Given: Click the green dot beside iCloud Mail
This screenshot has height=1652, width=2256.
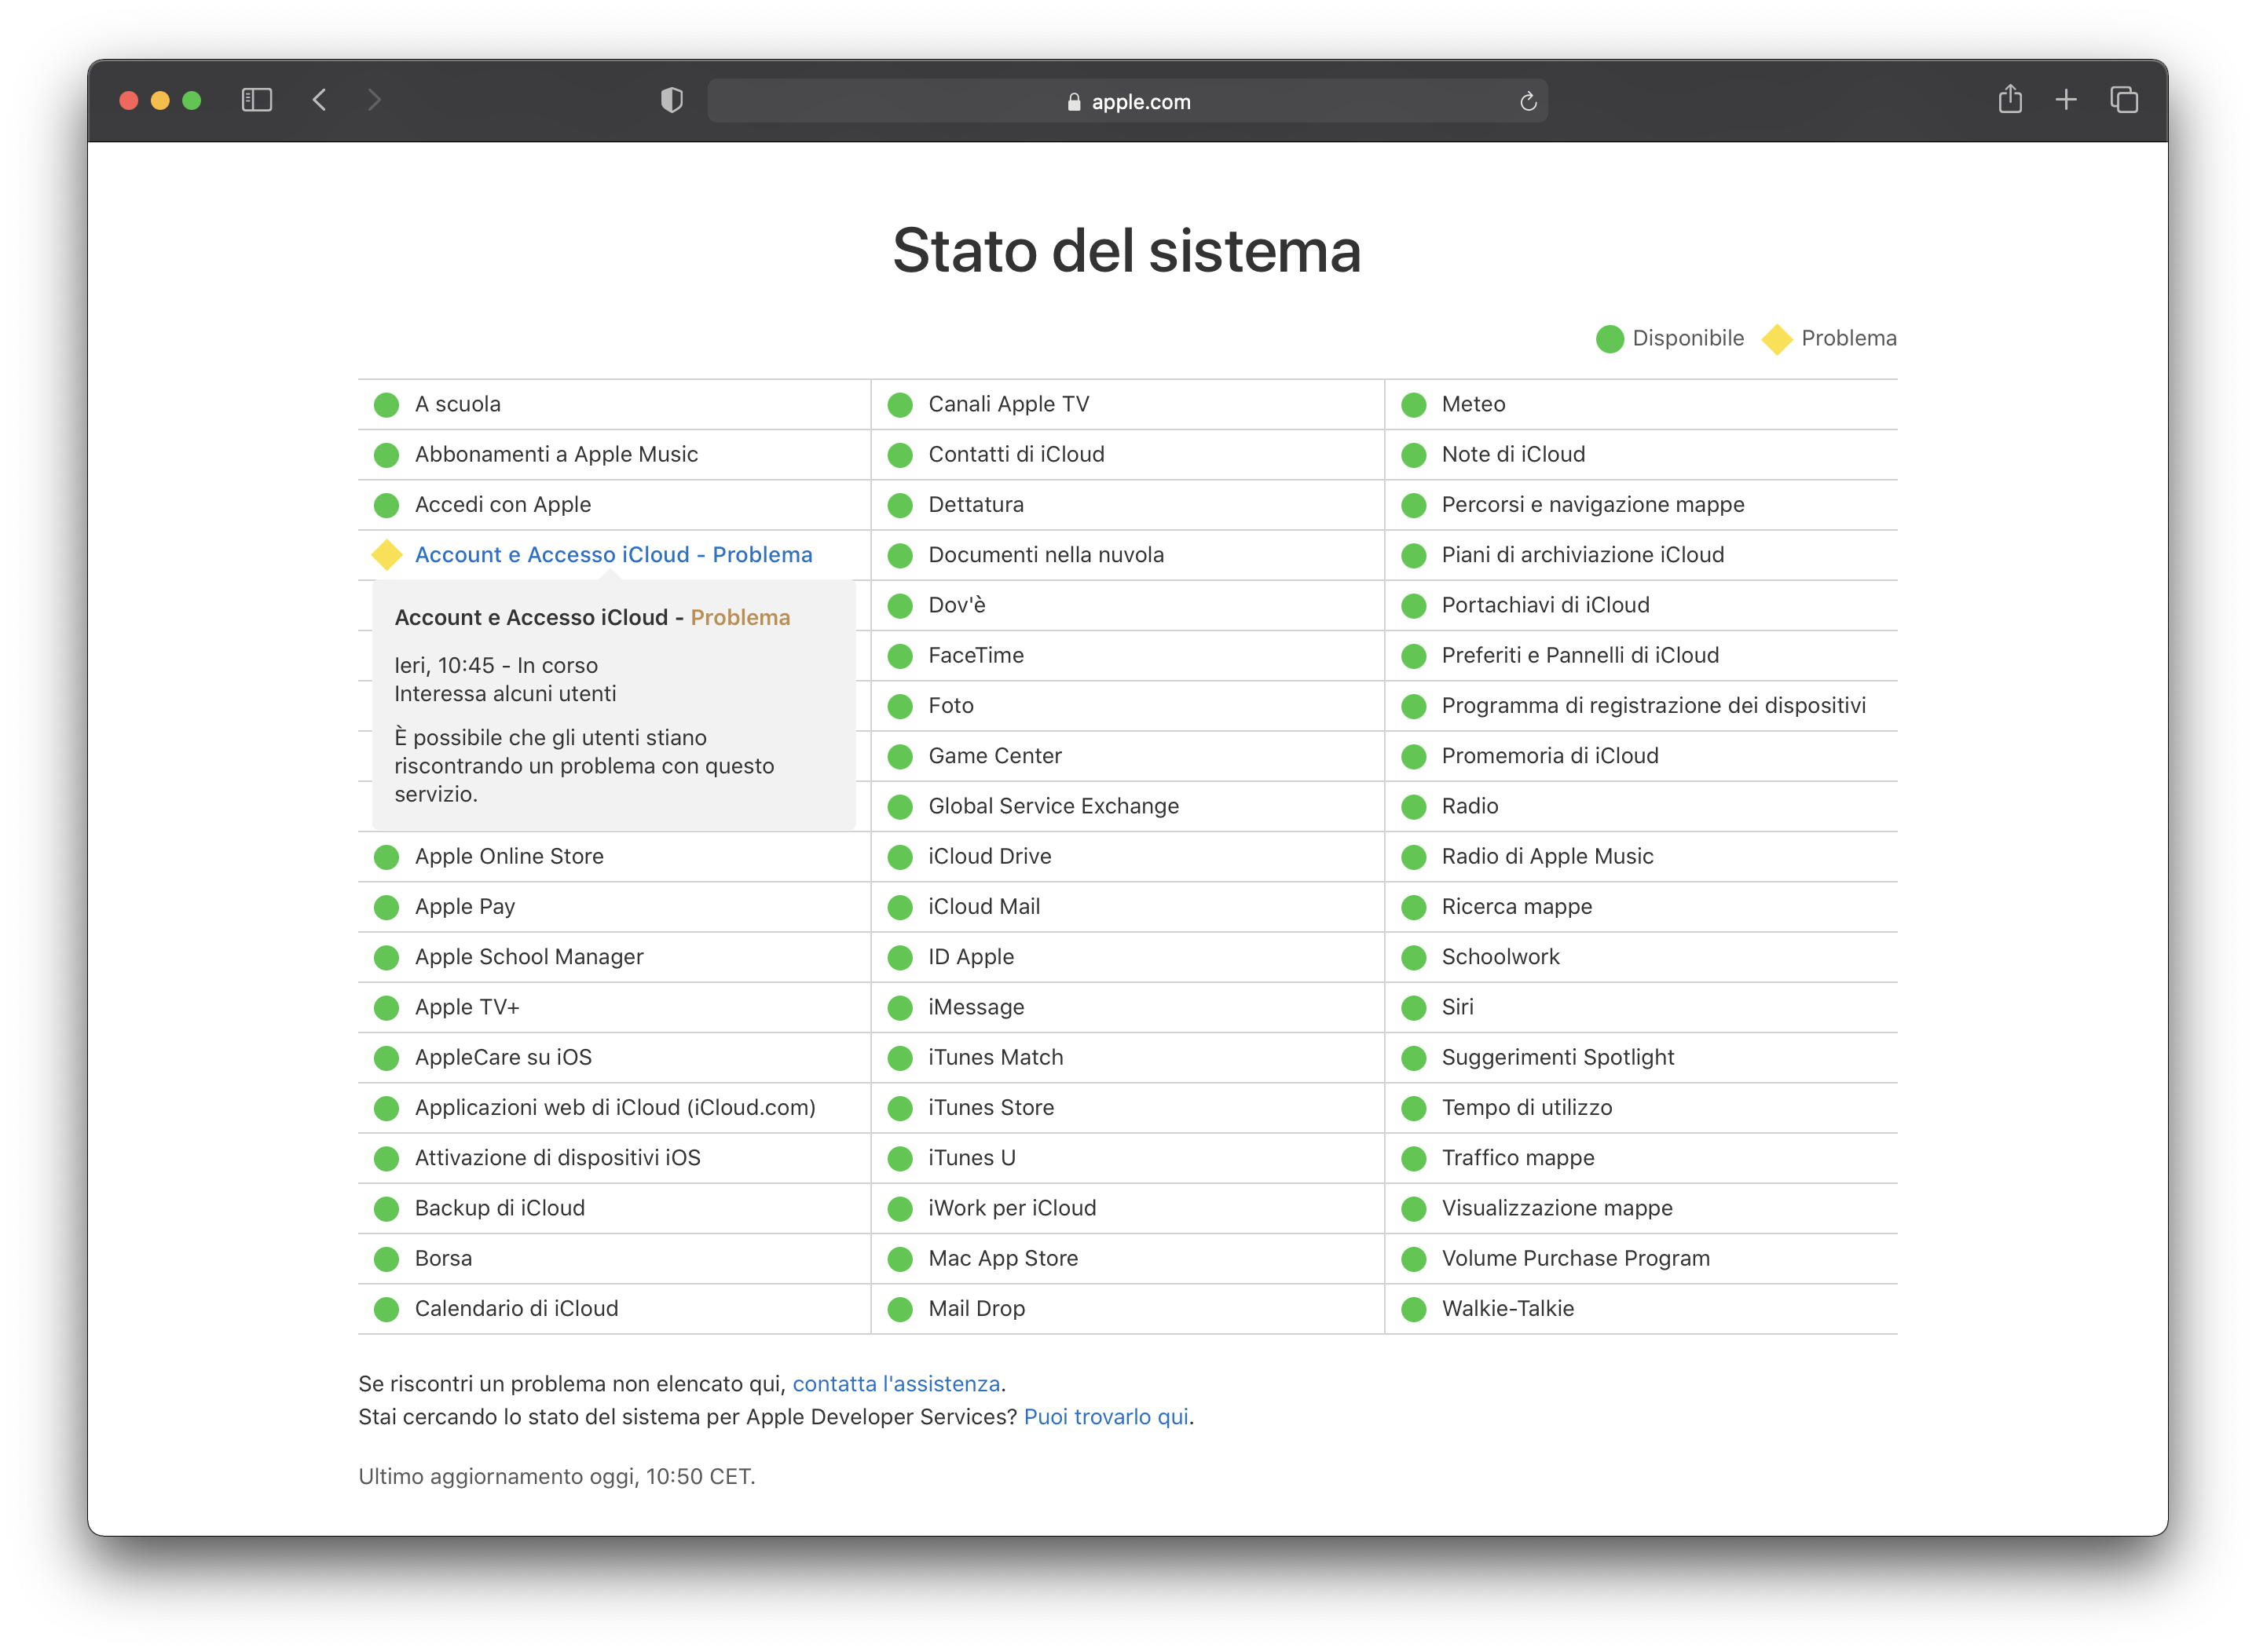Looking at the screenshot, I should tap(900, 907).
